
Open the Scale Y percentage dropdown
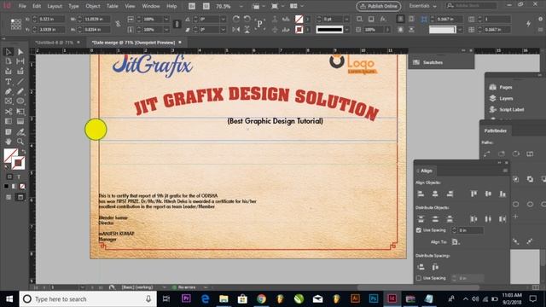pyautogui.click(x=166, y=30)
